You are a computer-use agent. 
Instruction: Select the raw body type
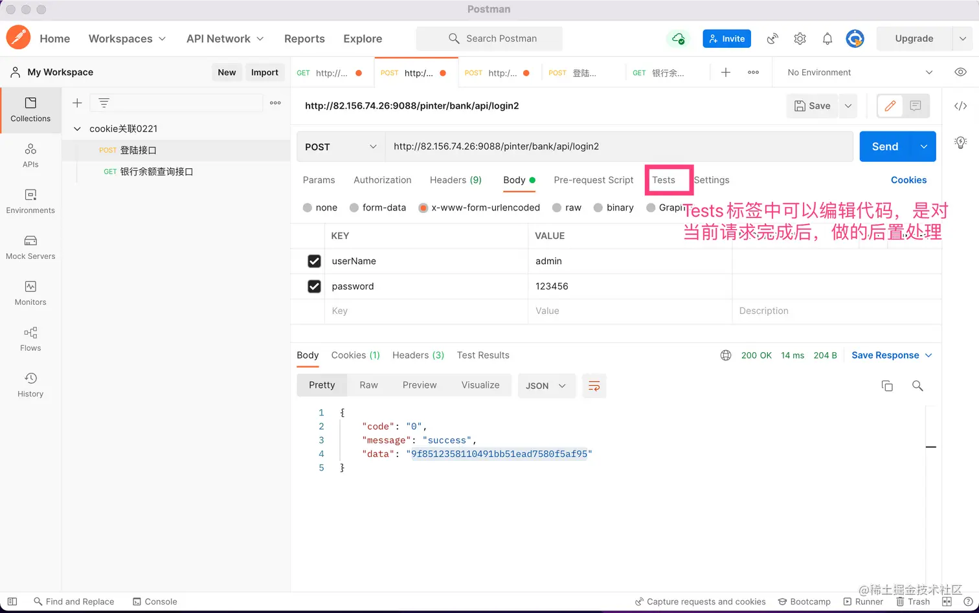tap(557, 208)
